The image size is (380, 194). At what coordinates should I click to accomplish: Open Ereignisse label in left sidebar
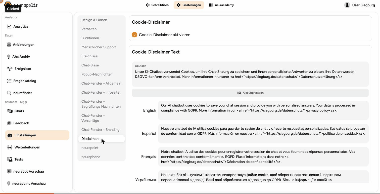(23, 69)
